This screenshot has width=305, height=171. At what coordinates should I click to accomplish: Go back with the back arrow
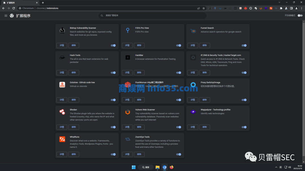[x=3, y=8]
